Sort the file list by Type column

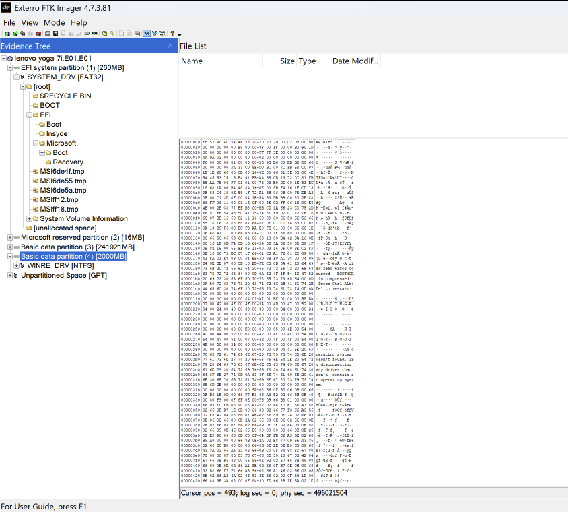point(314,61)
